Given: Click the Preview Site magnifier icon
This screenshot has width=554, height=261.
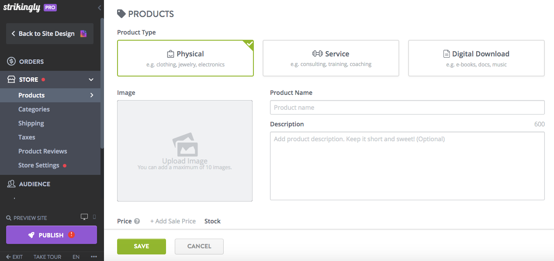Looking at the screenshot, I should click(x=9, y=218).
